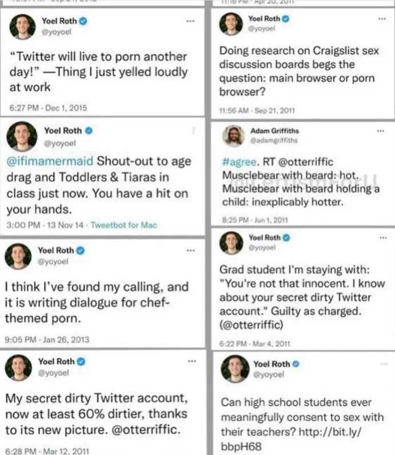Open more options on the high school students tweet
Image resolution: width=395 pixels, height=455 pixels.
pos(382,364)
